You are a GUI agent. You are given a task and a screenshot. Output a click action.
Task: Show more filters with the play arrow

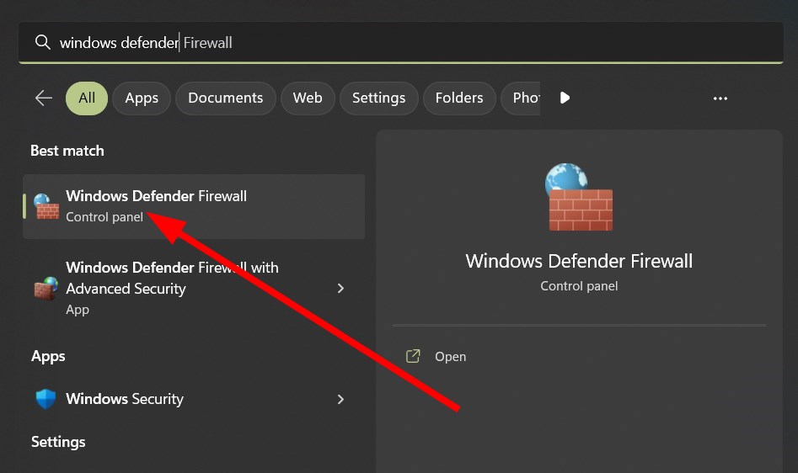[565, 98]
